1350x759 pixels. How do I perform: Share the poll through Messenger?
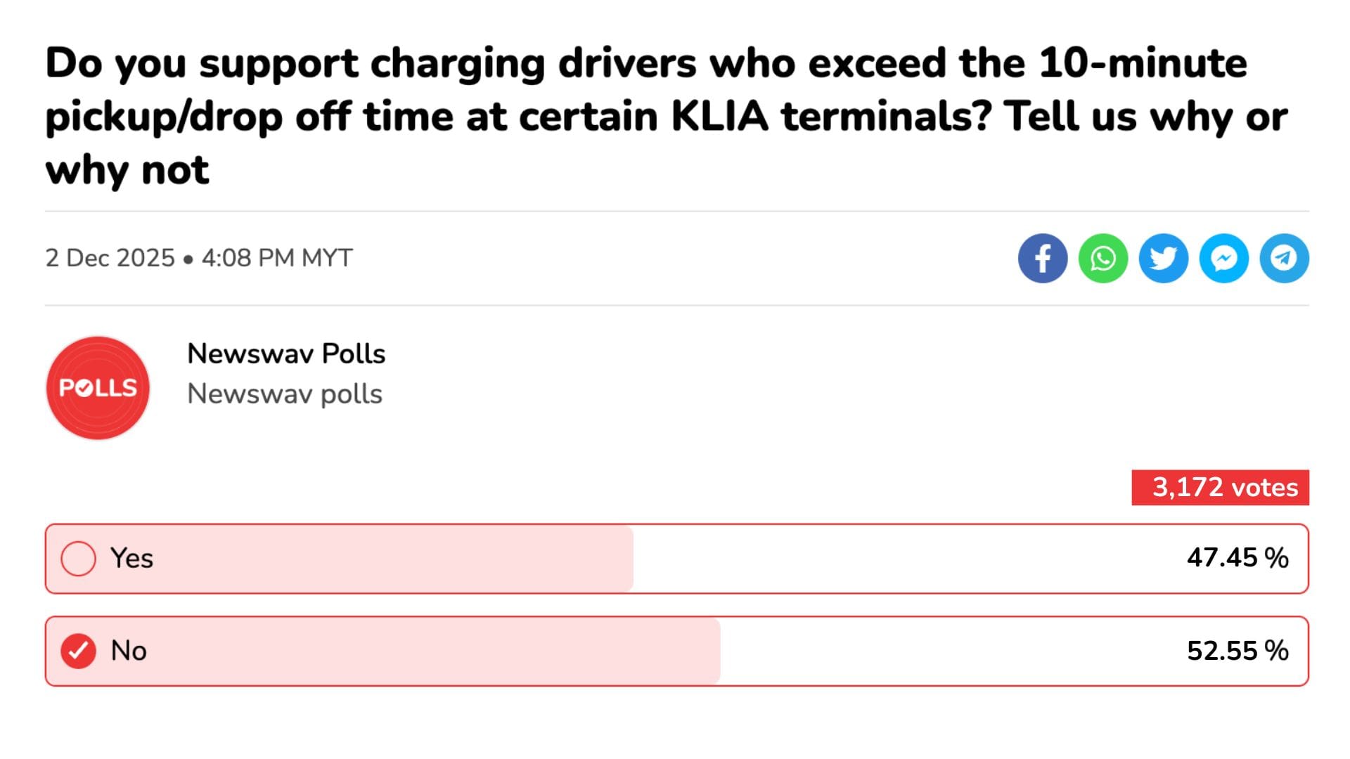(1223, 259)
